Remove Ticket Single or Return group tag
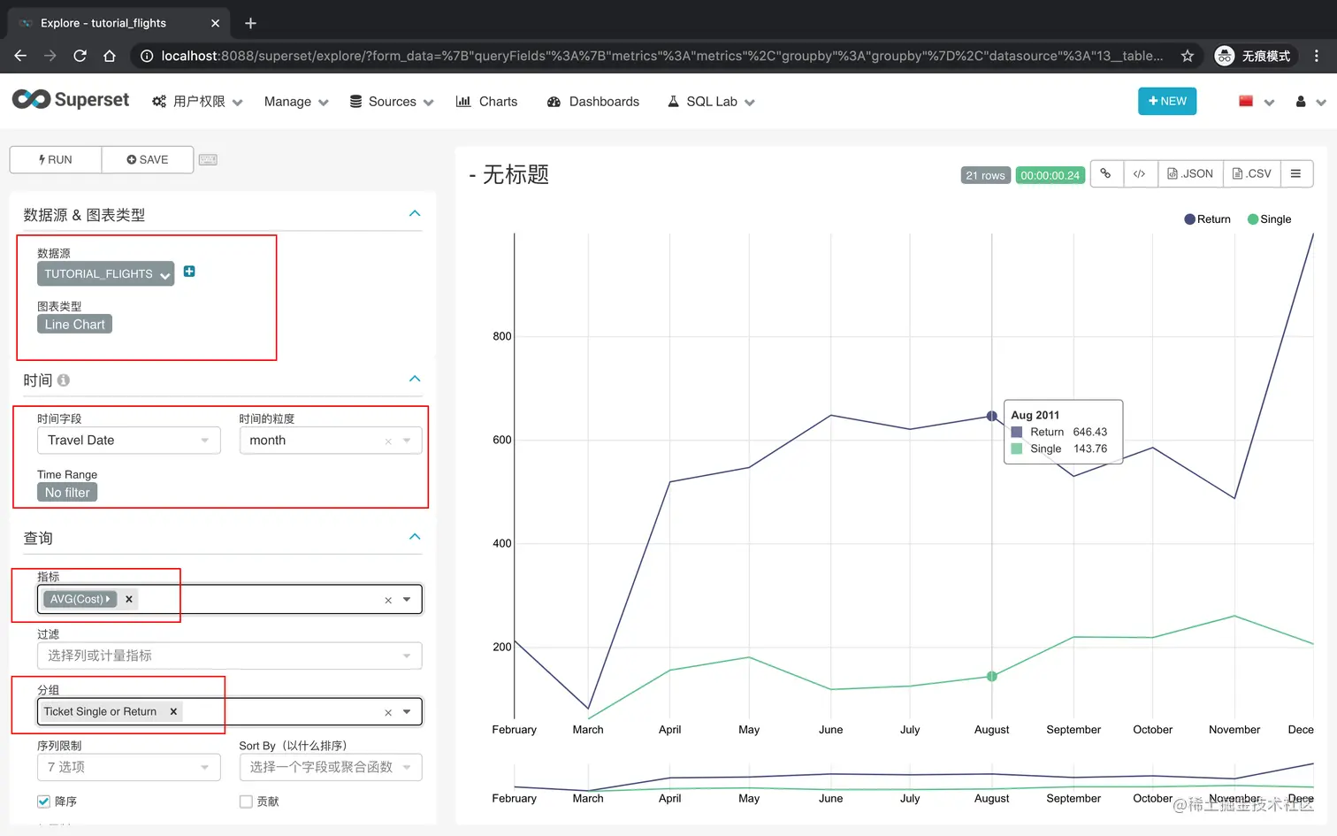This screenshot has height=836, width=1337. click(173, 711)
